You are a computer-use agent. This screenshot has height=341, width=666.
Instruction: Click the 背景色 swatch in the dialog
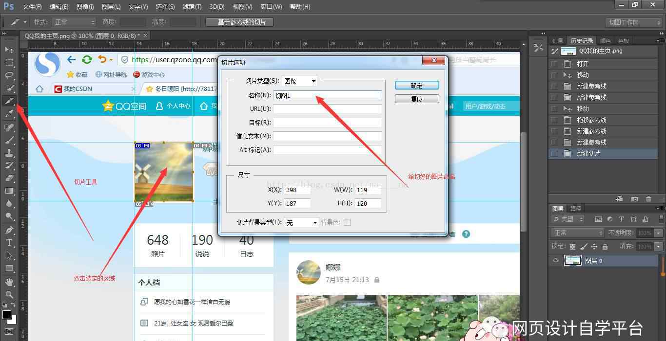tap(347, 222)
